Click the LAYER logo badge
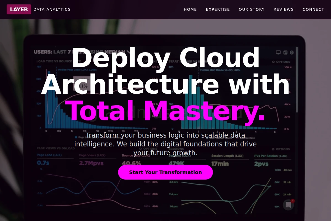This screenshot has width=331, height=221. [x=19, y=9]
